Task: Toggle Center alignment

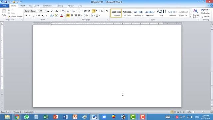Action: pyautogui.click(x=72, y=16)
